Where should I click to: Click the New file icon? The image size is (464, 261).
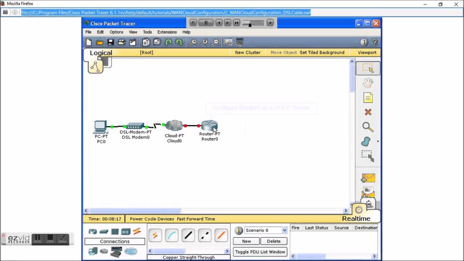[x=89, y=42]
